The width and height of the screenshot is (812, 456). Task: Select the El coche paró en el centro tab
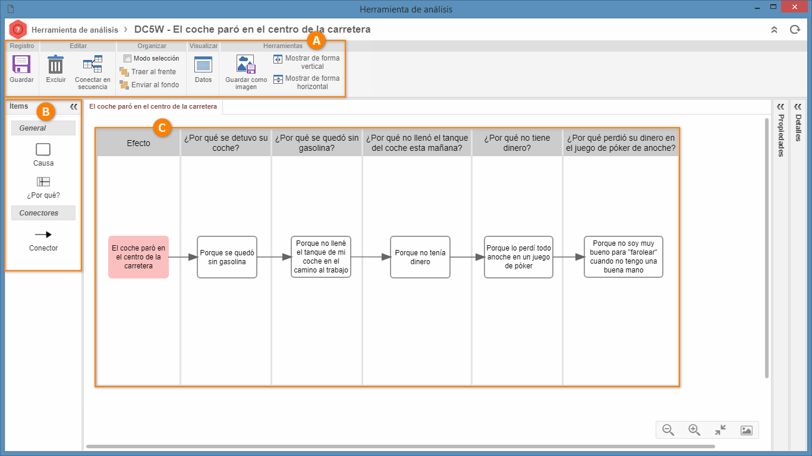(x=153, y=107)
